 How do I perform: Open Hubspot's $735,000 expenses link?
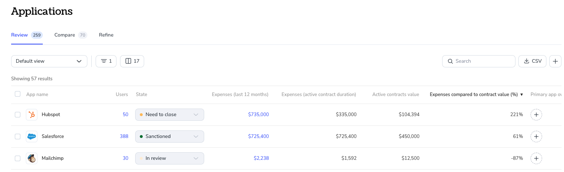coord(258,115)
